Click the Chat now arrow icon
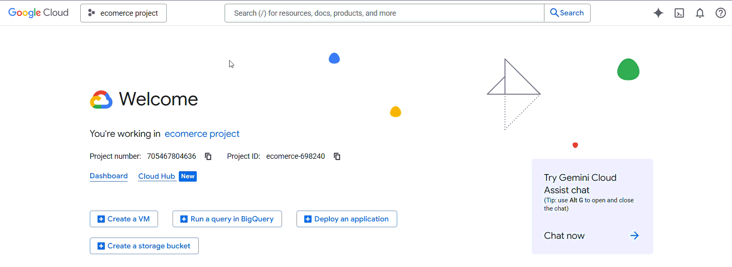Image resolution: width=732 pixels, height=267 pixels. point(634,235)
